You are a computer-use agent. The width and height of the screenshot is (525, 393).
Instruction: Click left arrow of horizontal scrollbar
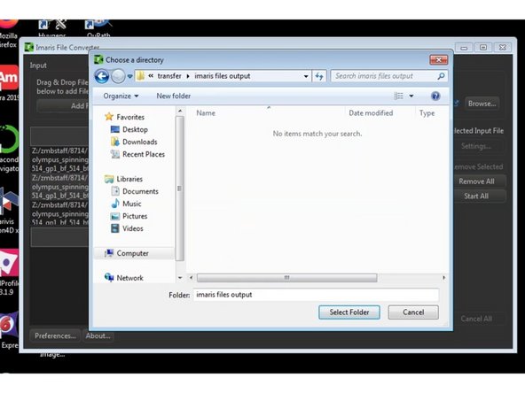pos(192,278)
